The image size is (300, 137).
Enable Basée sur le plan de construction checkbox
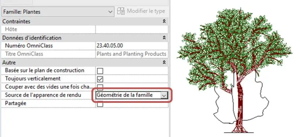pos(100,71)
